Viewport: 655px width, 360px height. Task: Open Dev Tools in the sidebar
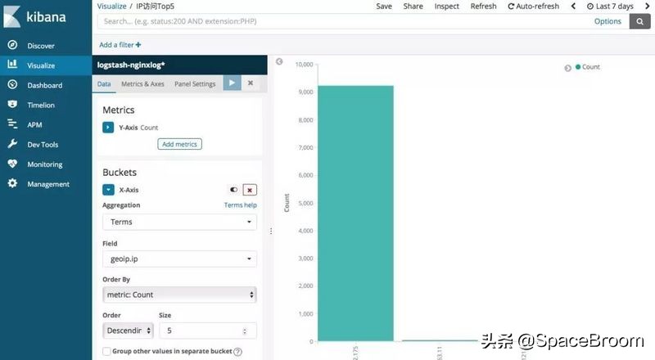click(x=43, y=145)
